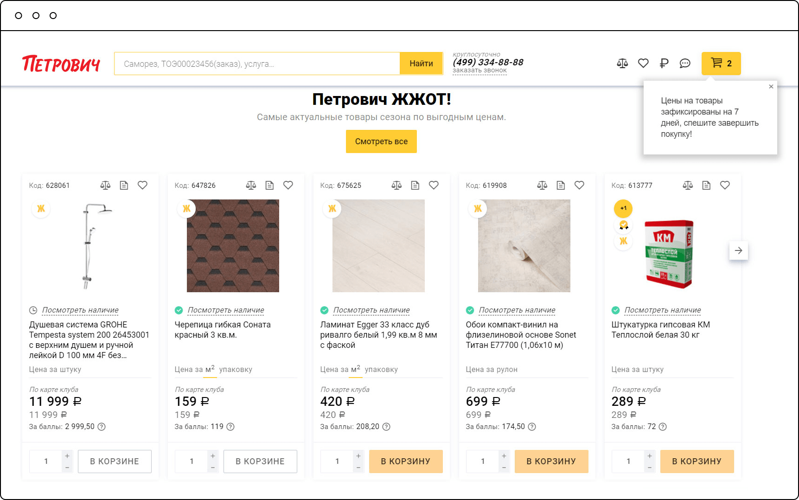Favorite the product with code 675625
Viewport: 799px width, 500px height.
coord(434,186)
